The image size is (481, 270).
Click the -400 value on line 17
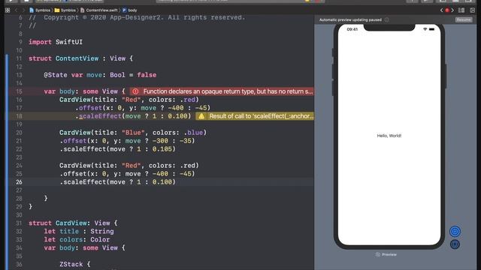[x=176, y=108]
